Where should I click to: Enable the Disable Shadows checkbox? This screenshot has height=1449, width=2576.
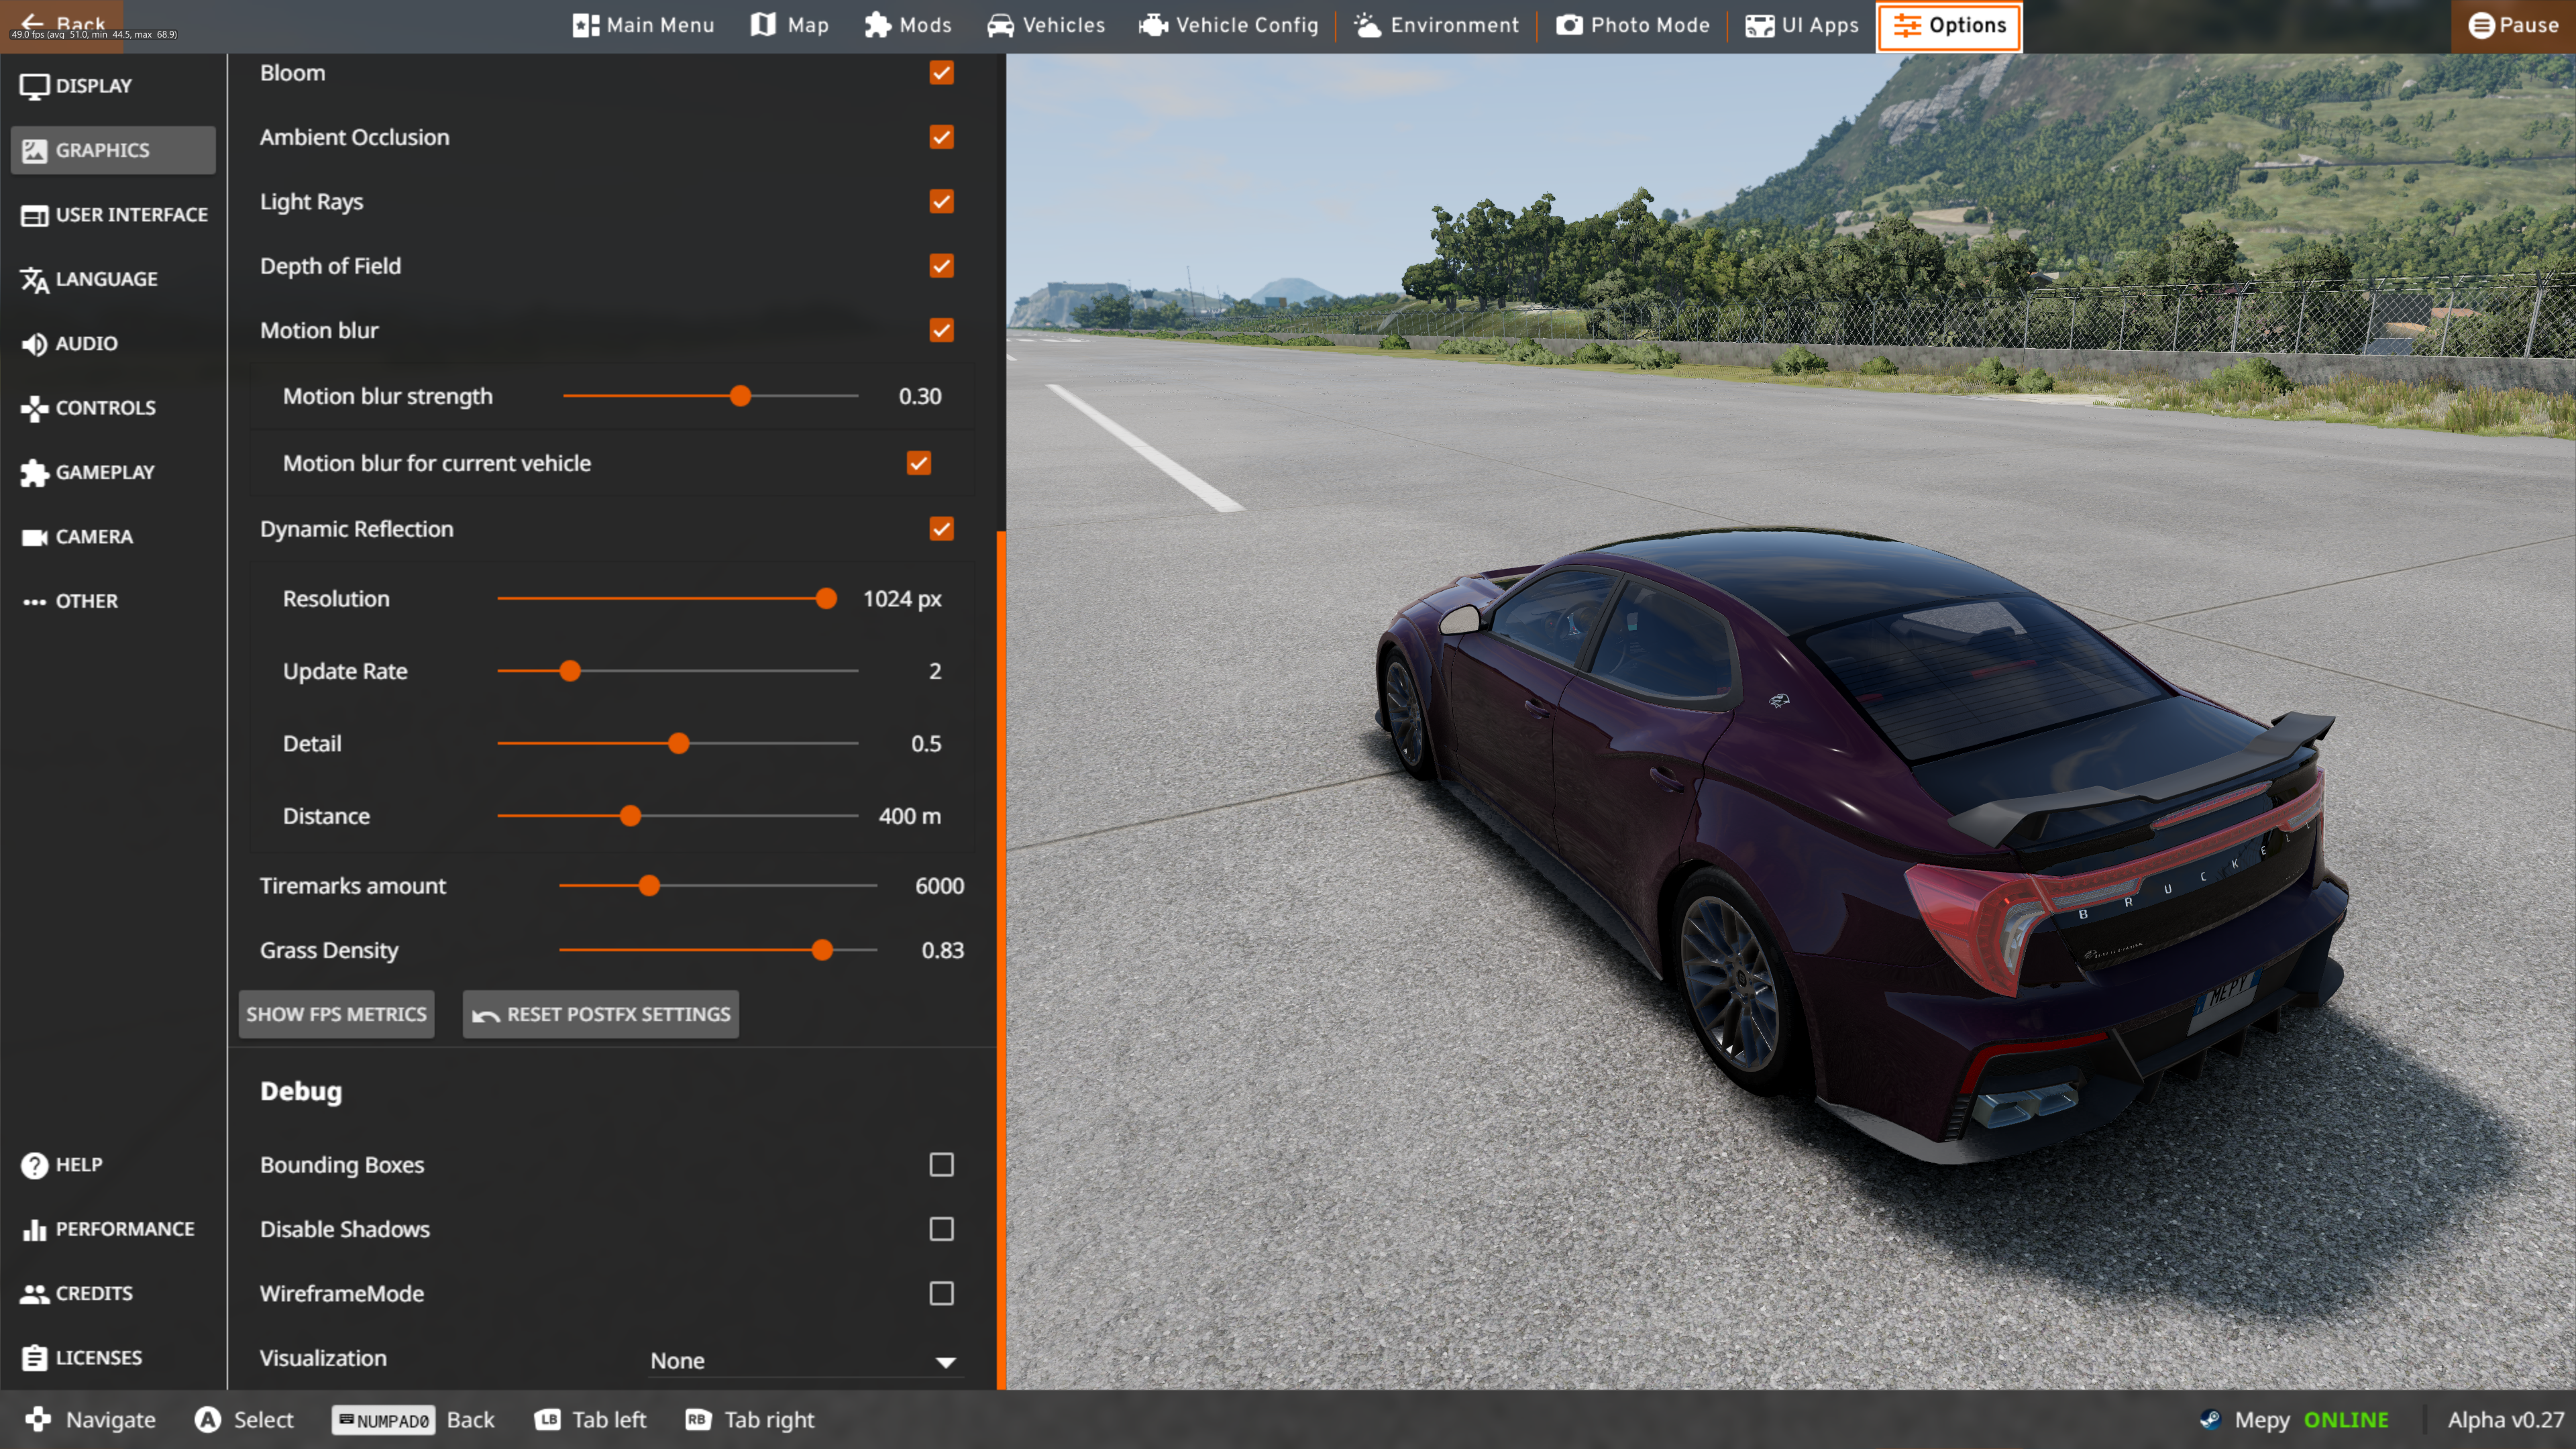click(941, 1229)
